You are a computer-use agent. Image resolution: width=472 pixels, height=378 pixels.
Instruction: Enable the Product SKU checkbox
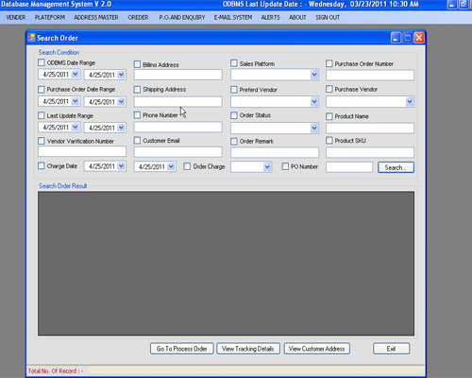tap(329, 141)
